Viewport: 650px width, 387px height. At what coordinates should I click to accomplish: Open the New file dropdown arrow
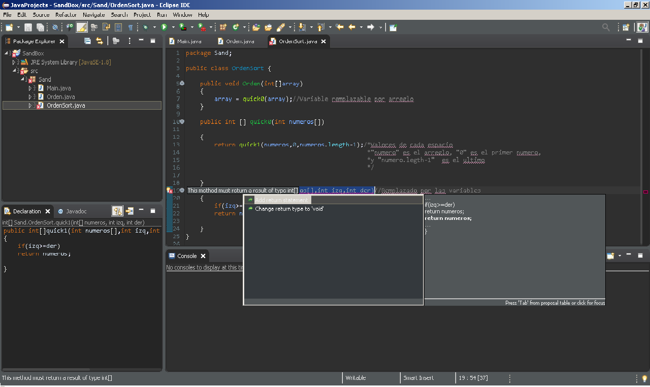[18, 27]
